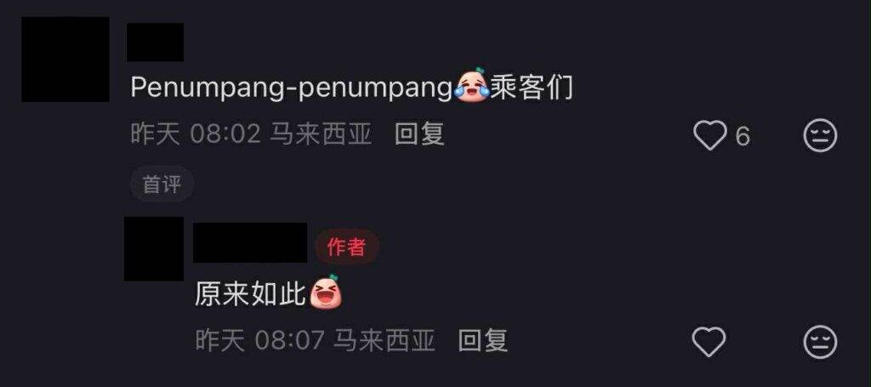Dislike the Penumpang-penumpang comment using face icon

coord(821,136)
